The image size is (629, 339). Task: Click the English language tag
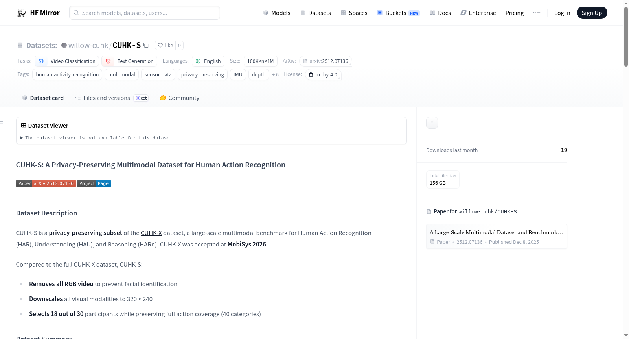pos(208,61)
